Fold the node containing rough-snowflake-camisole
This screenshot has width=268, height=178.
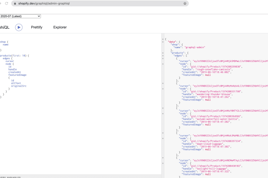(x=163, y=64)
